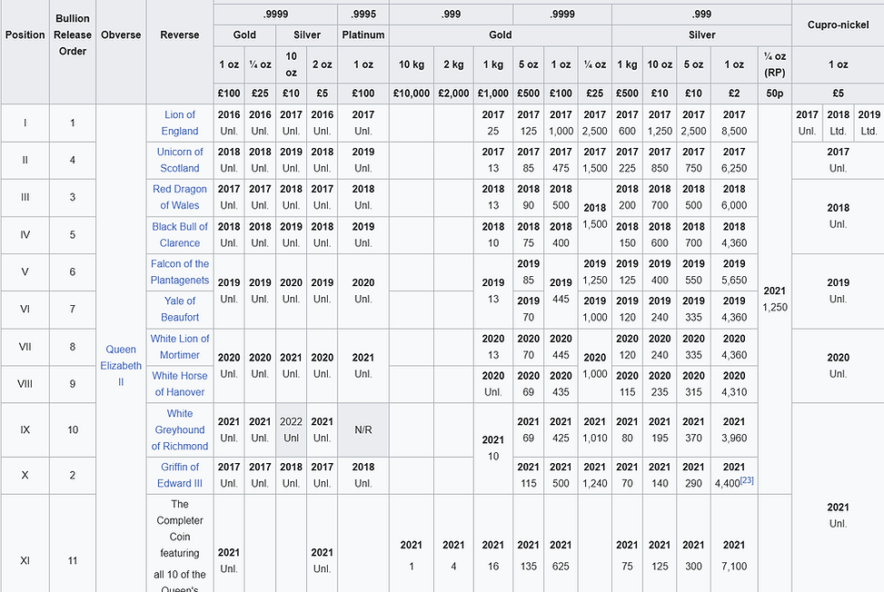Click position XI row cell
The width and height of the screenshot is (884, 592).
(25, 560)
